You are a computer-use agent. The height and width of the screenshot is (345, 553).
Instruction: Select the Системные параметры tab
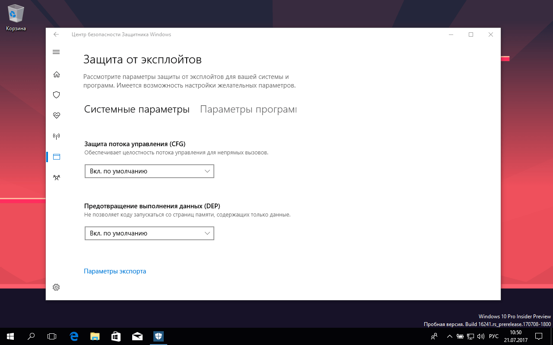(x=137, y=109)
